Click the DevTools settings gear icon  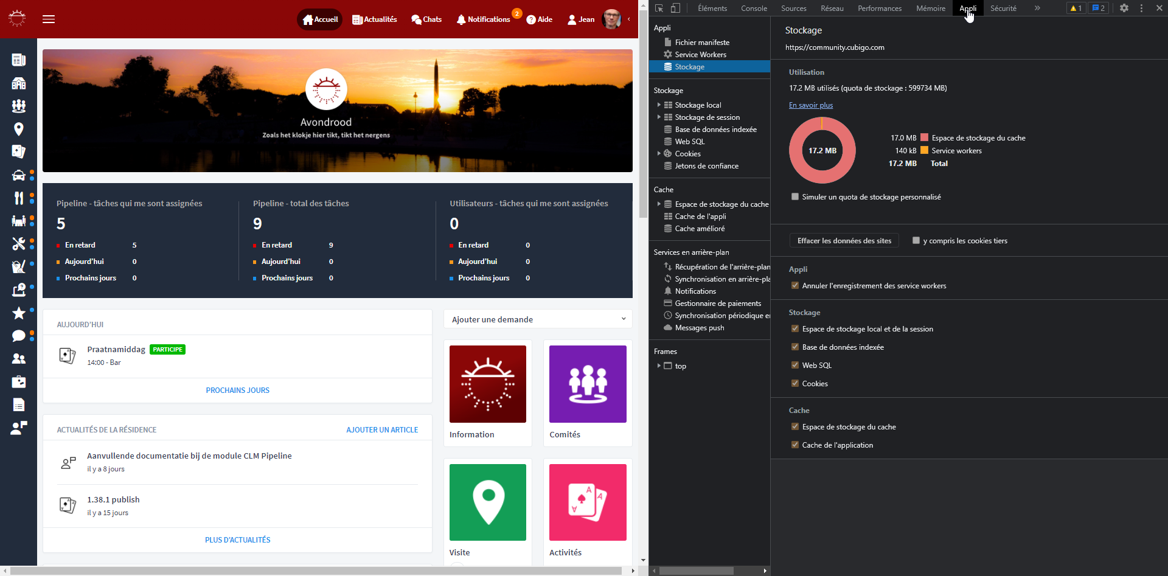tap(1124, 9)
